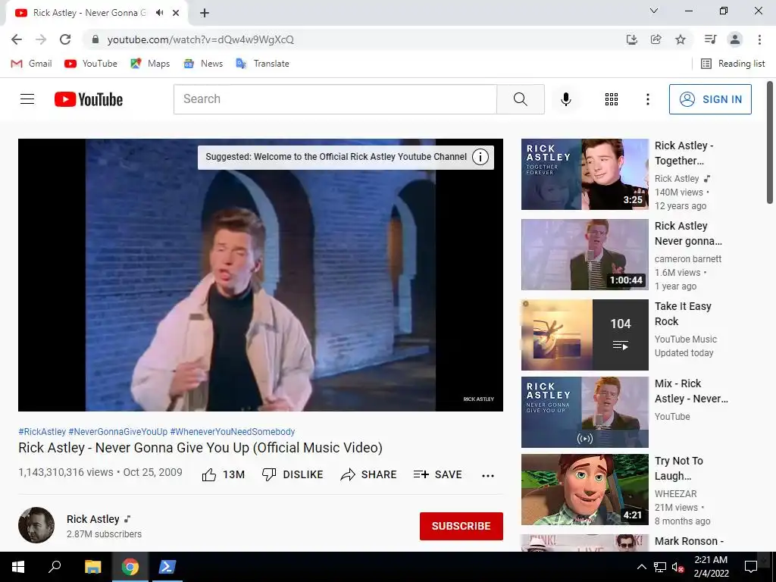
Task: Click the red SUBSCRIBE button
Action: point(462,526)
